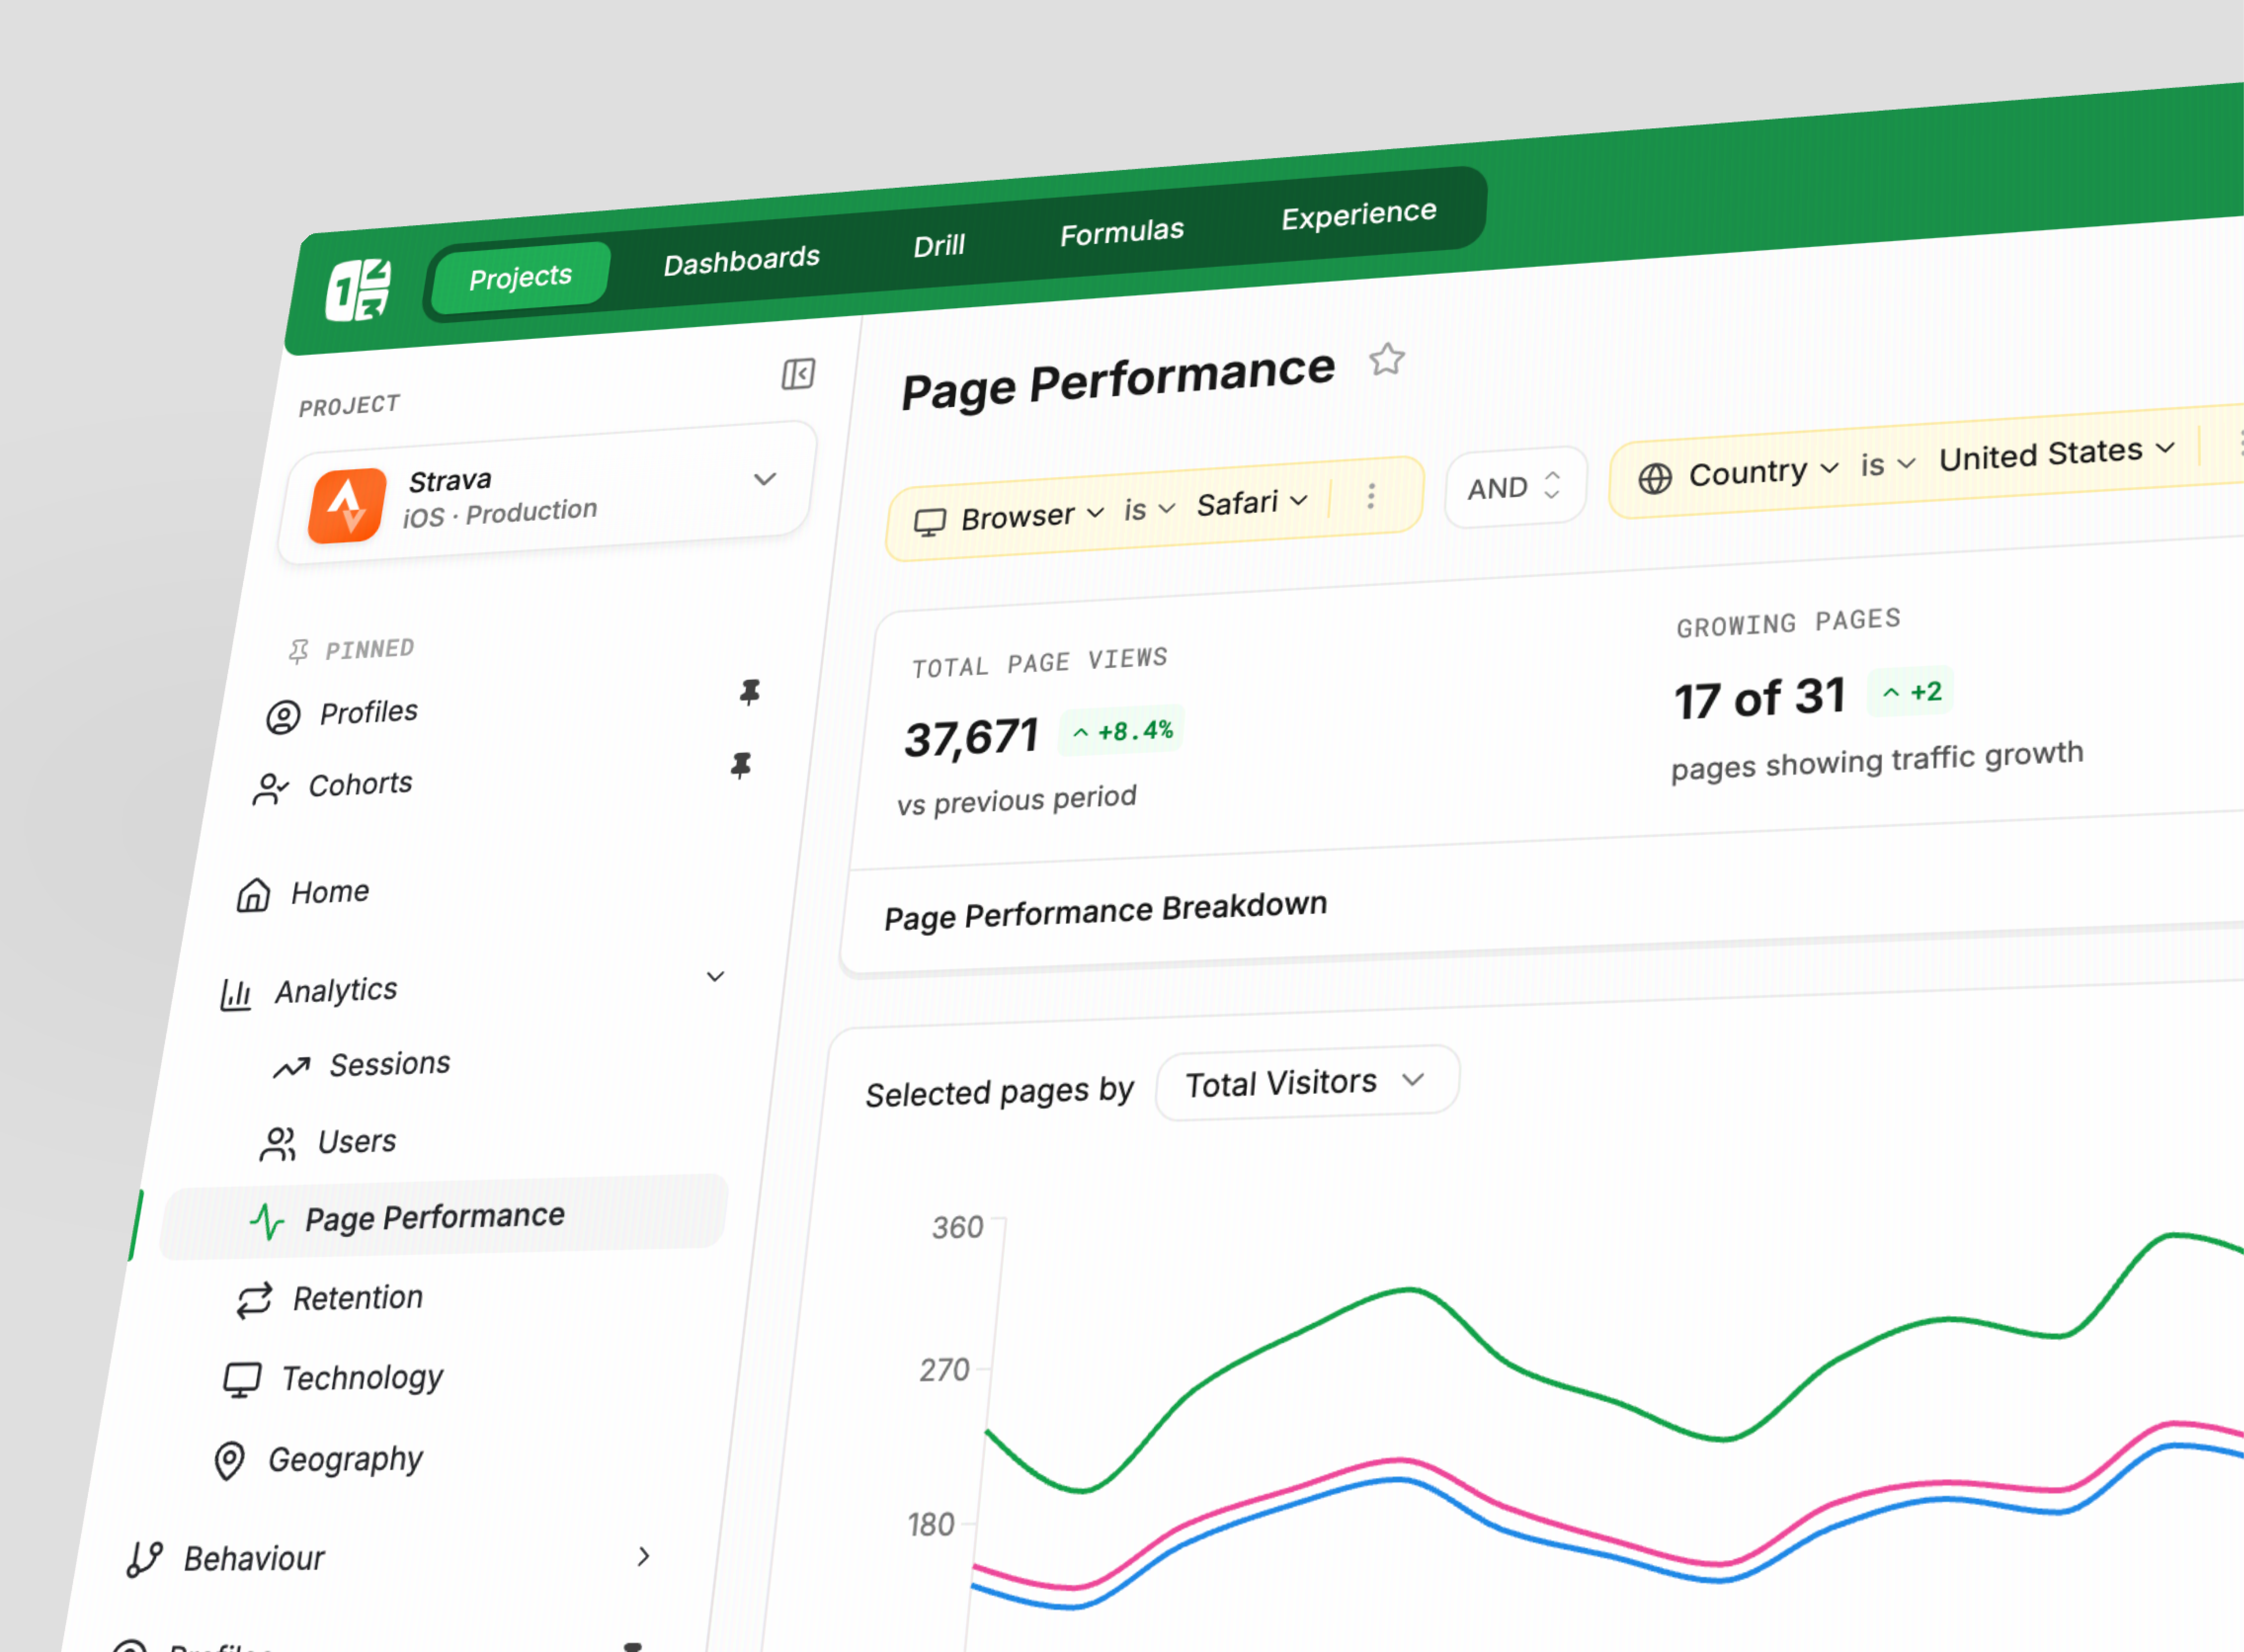The image size is (2244, 1652).
Task: Select Page Performance in the sidebar
Action: [444, 1217]
